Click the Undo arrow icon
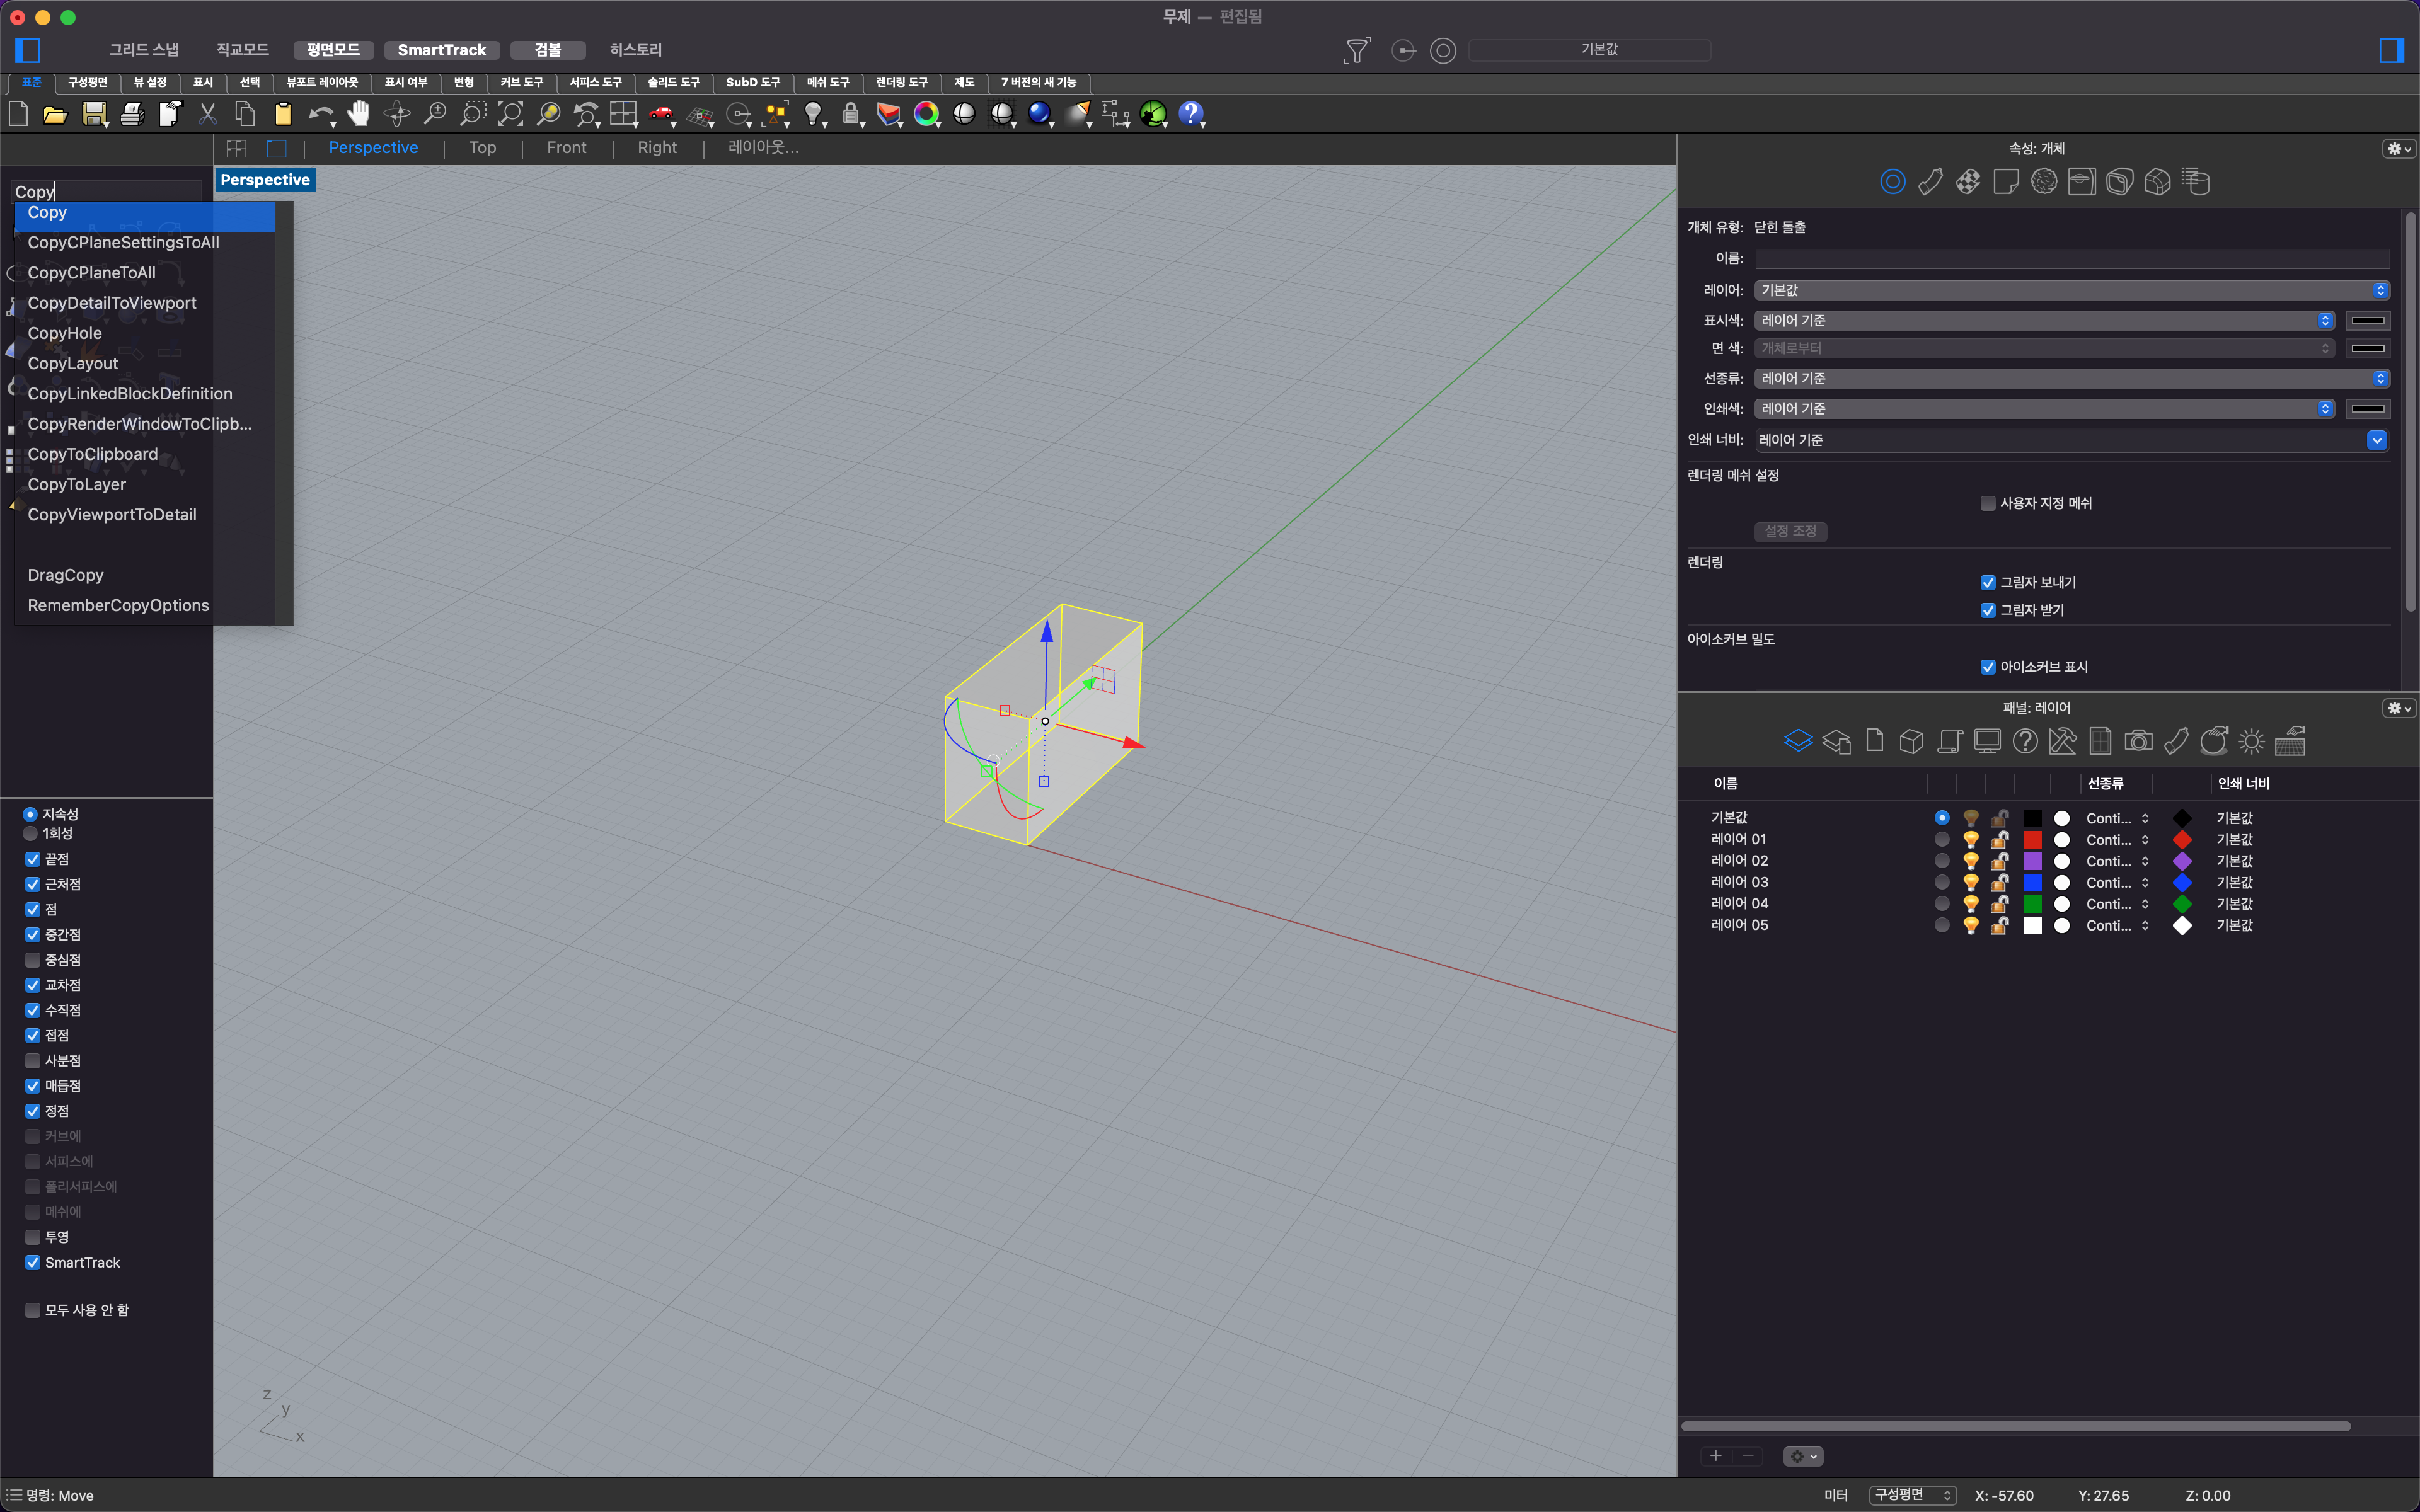Screen dimensions: 2420x1512 pos(321,114)
